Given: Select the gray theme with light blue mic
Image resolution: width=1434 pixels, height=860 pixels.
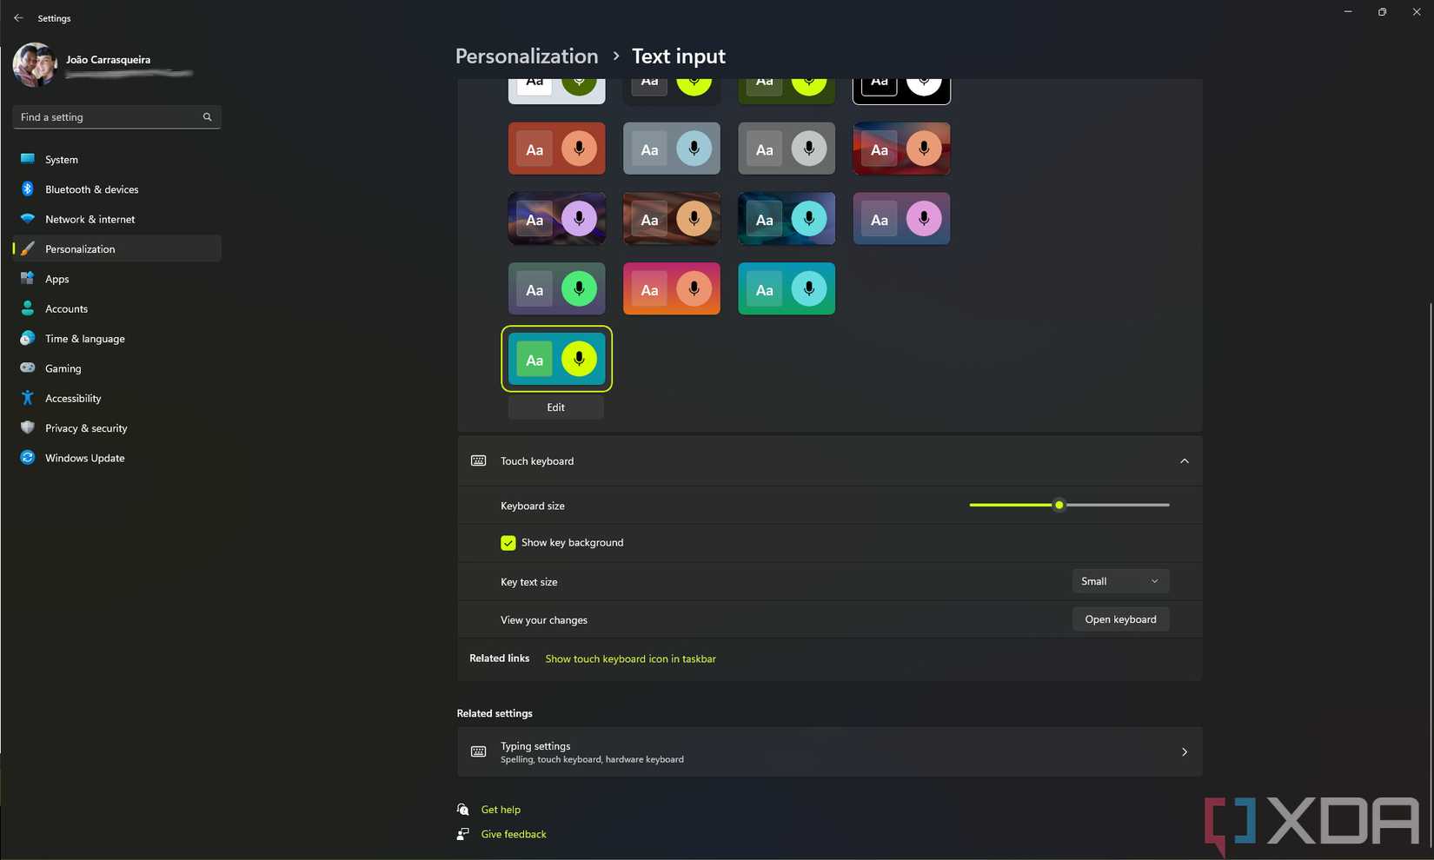Looking at the screenshot, I should pyautogui.click(x=672, y=149).
